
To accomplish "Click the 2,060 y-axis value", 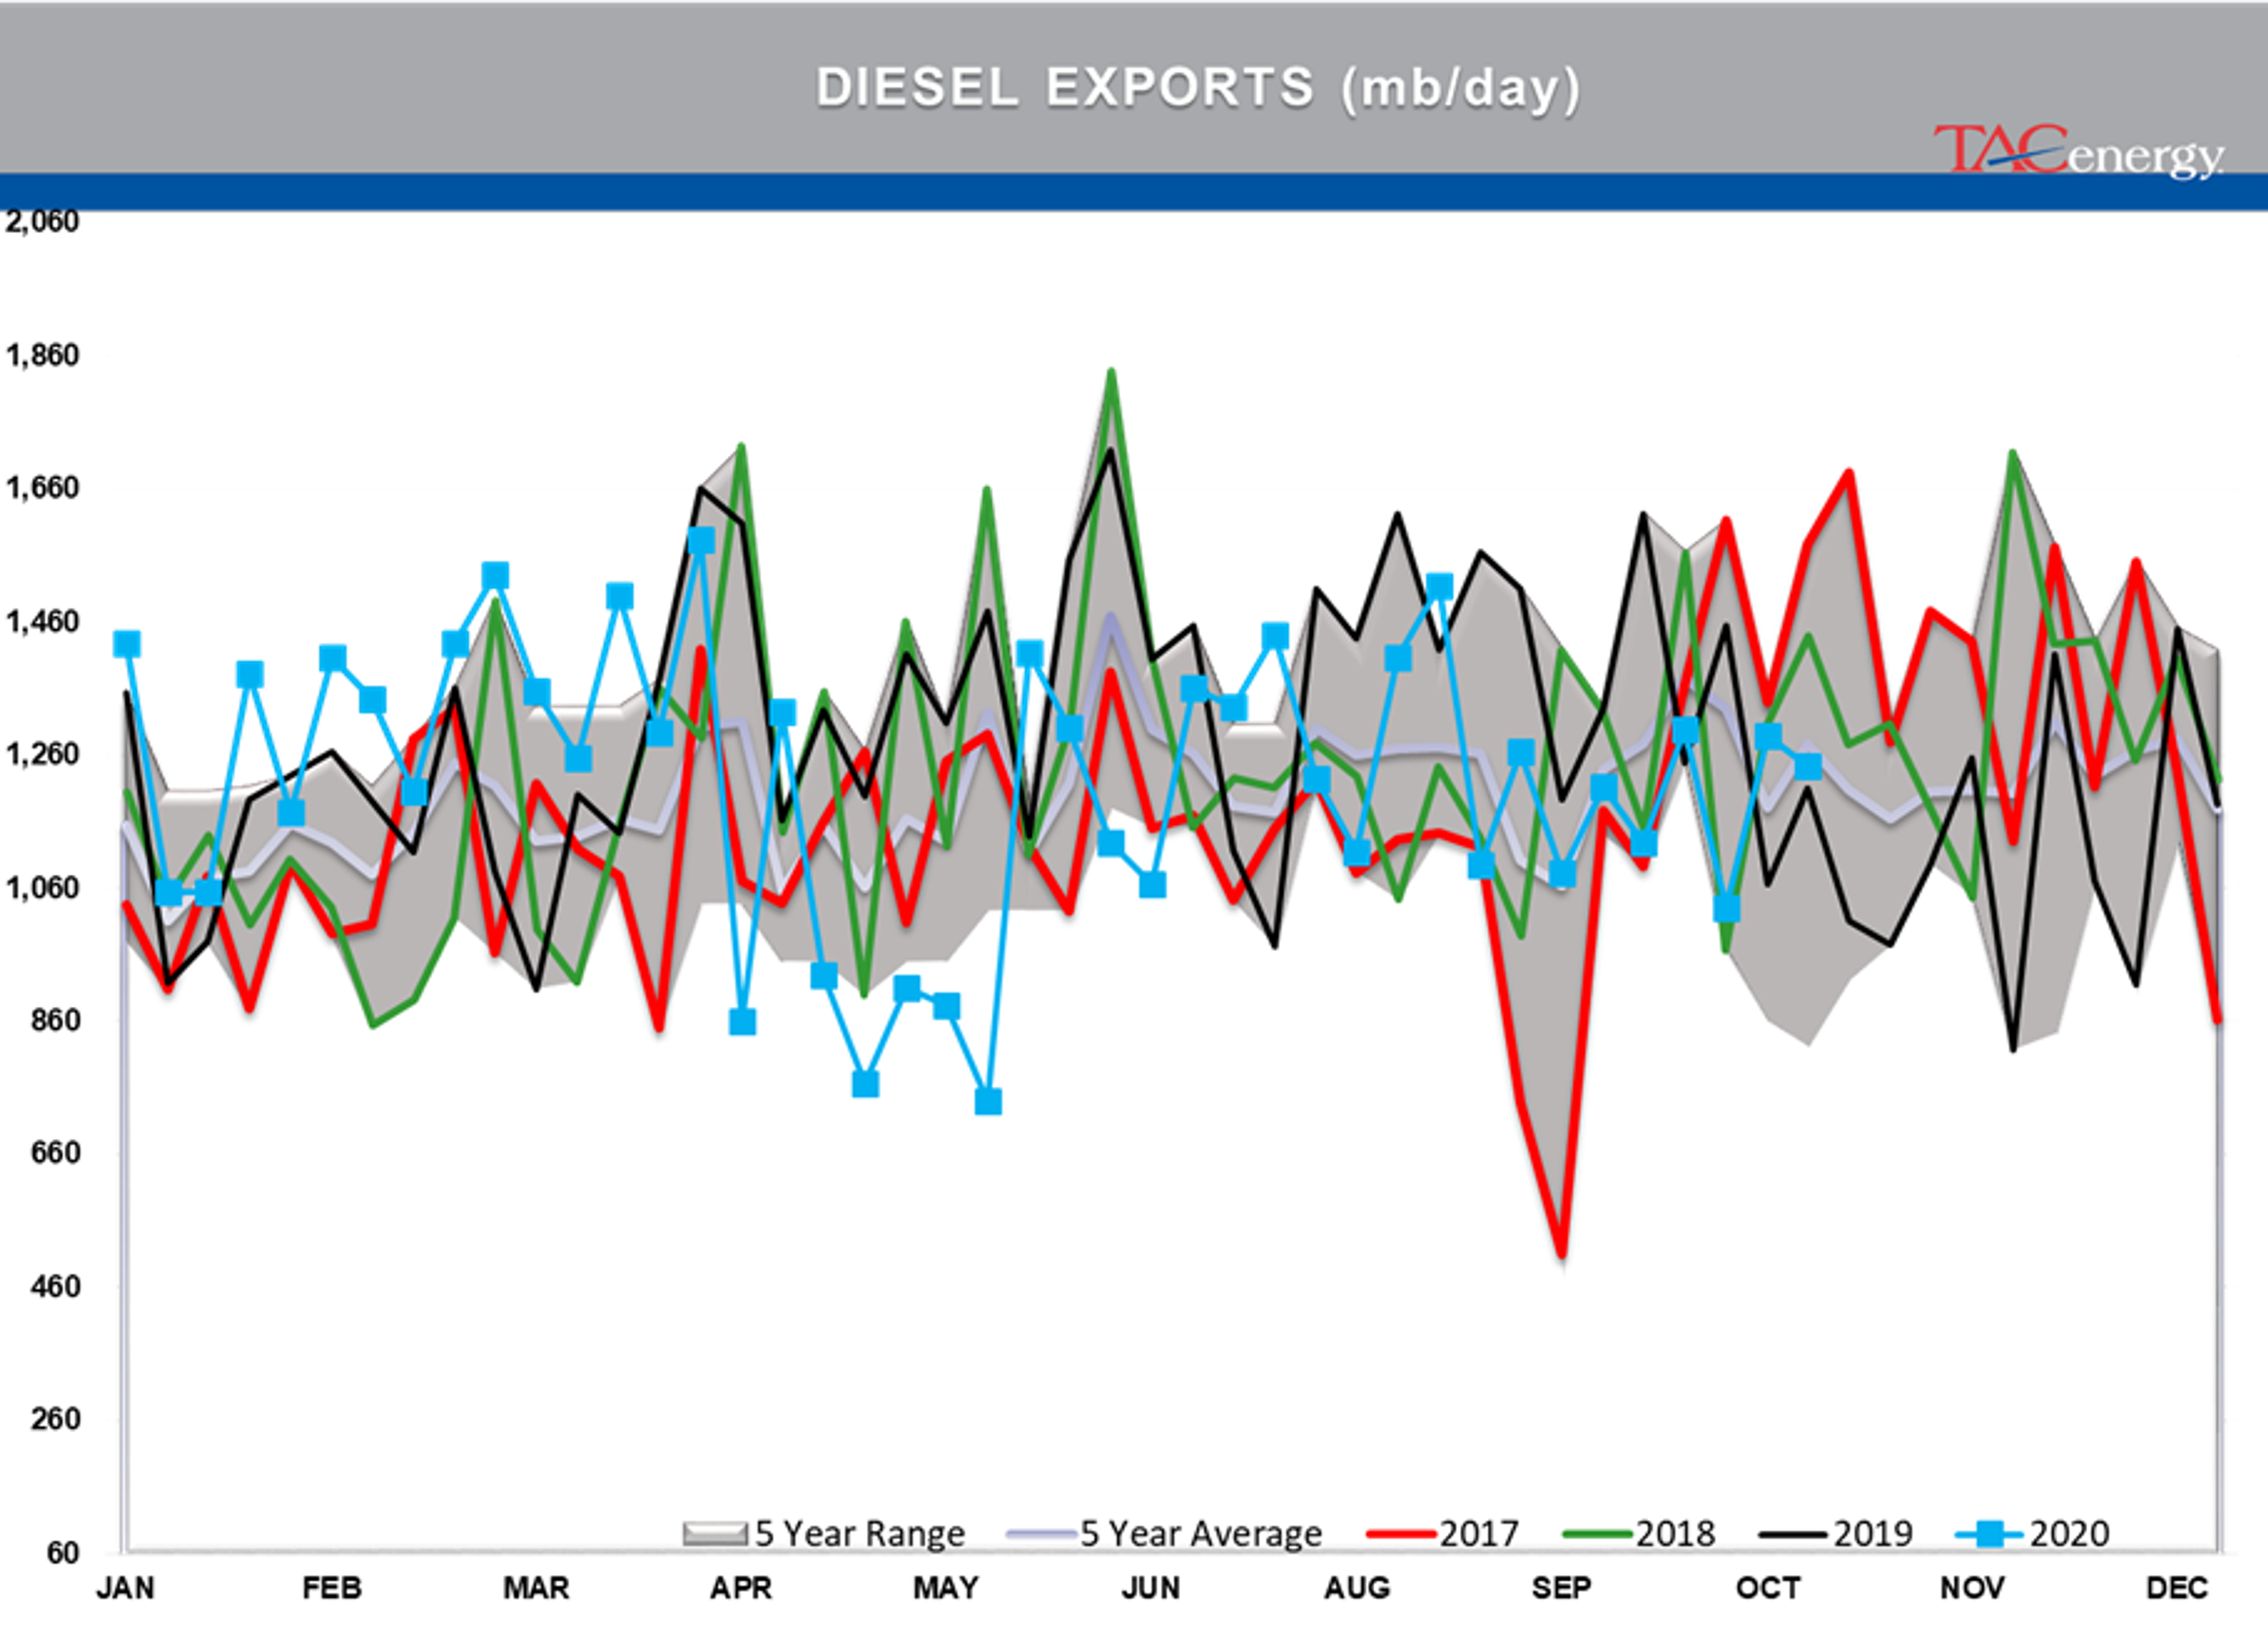I will click(42, 222).
